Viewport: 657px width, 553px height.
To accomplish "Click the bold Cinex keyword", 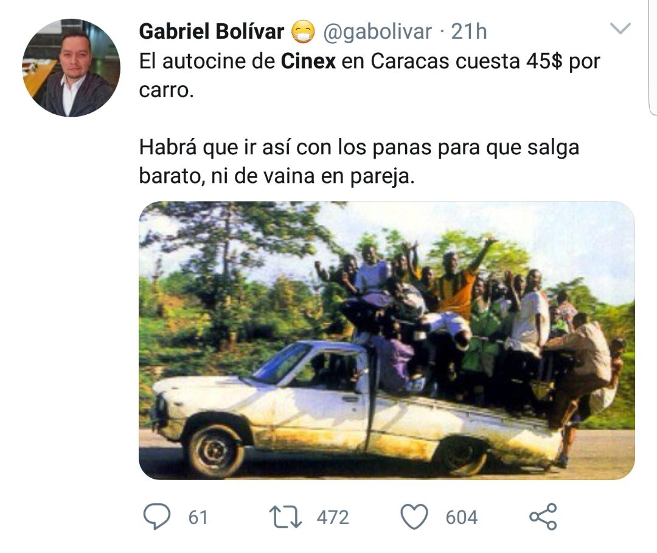I will pos(308,61).
